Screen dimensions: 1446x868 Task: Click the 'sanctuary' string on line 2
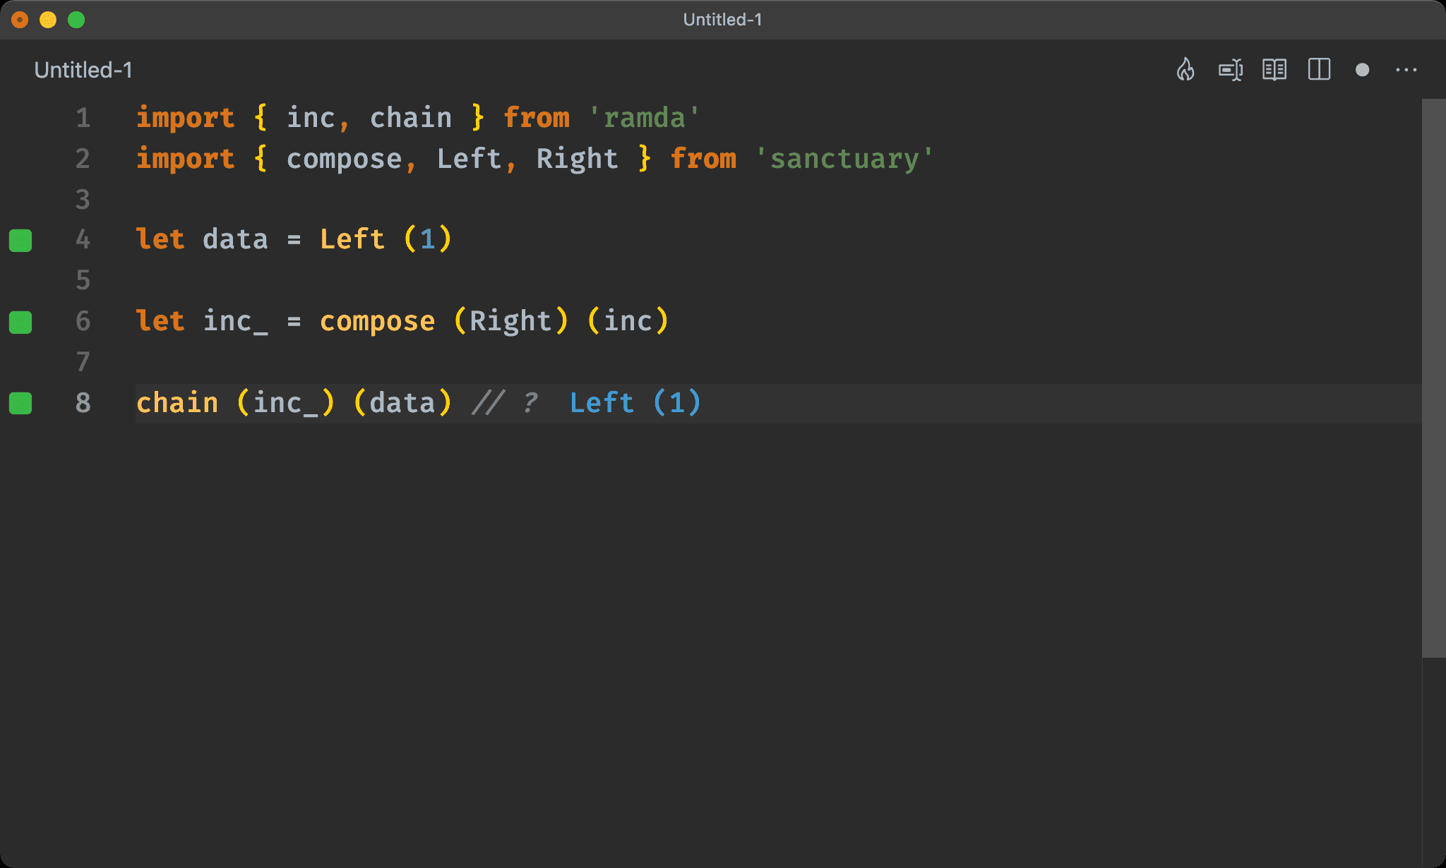[844, 159]
